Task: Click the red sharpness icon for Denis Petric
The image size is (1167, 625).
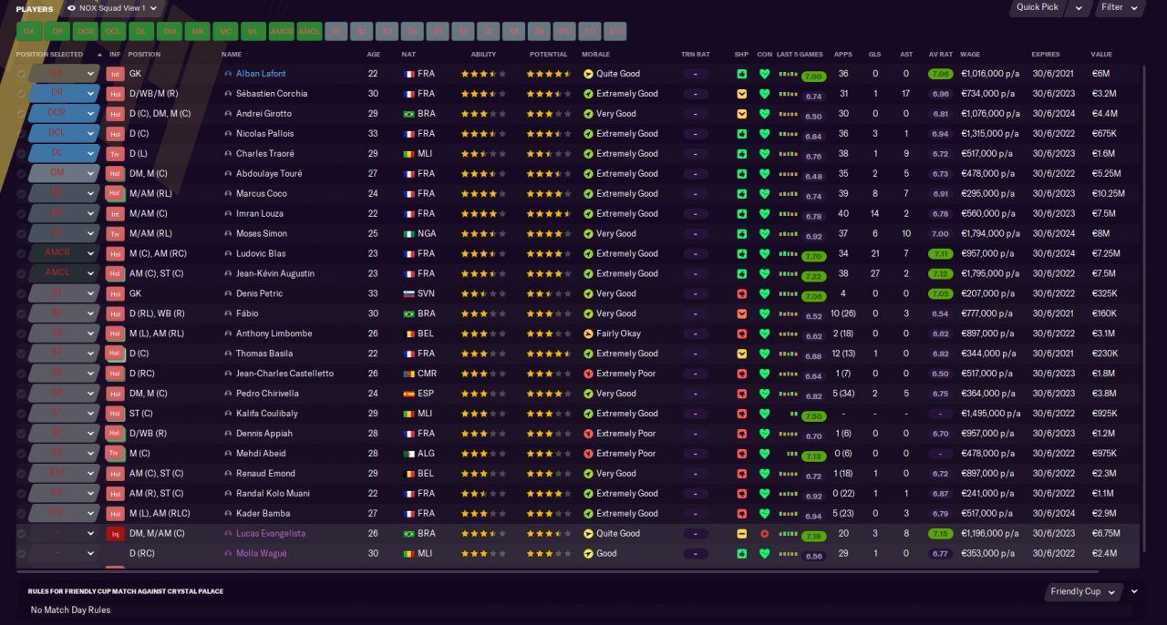Action: 742,293
